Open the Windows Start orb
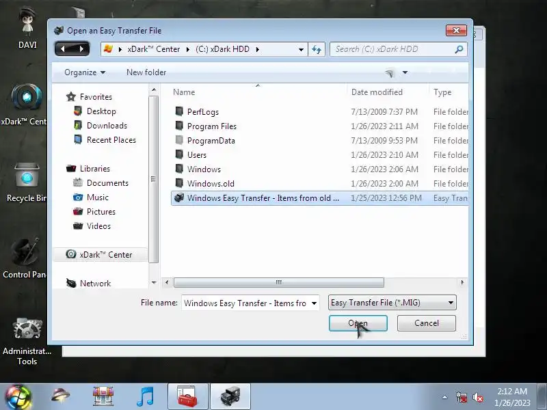The width and height of the screenshot is (547, 410). click(18, 397)
